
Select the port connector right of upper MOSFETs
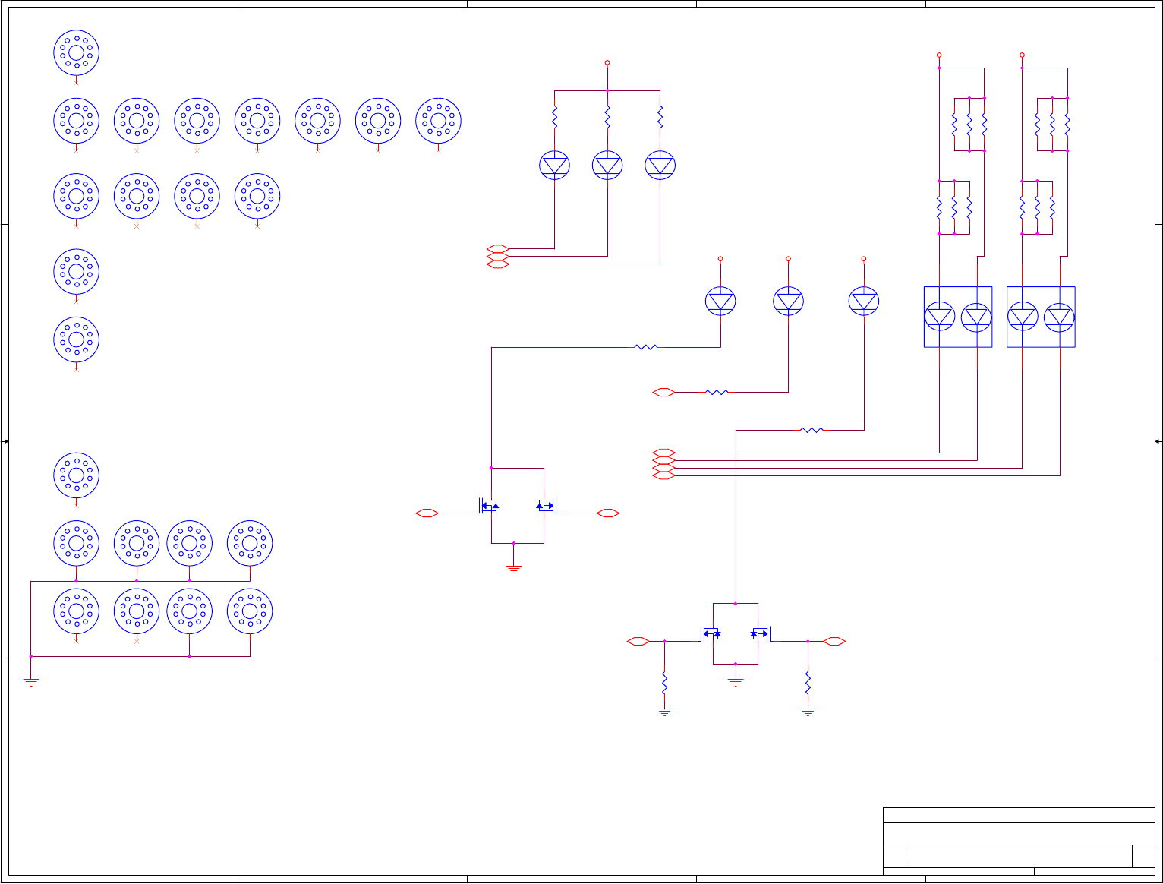point(608,513)
